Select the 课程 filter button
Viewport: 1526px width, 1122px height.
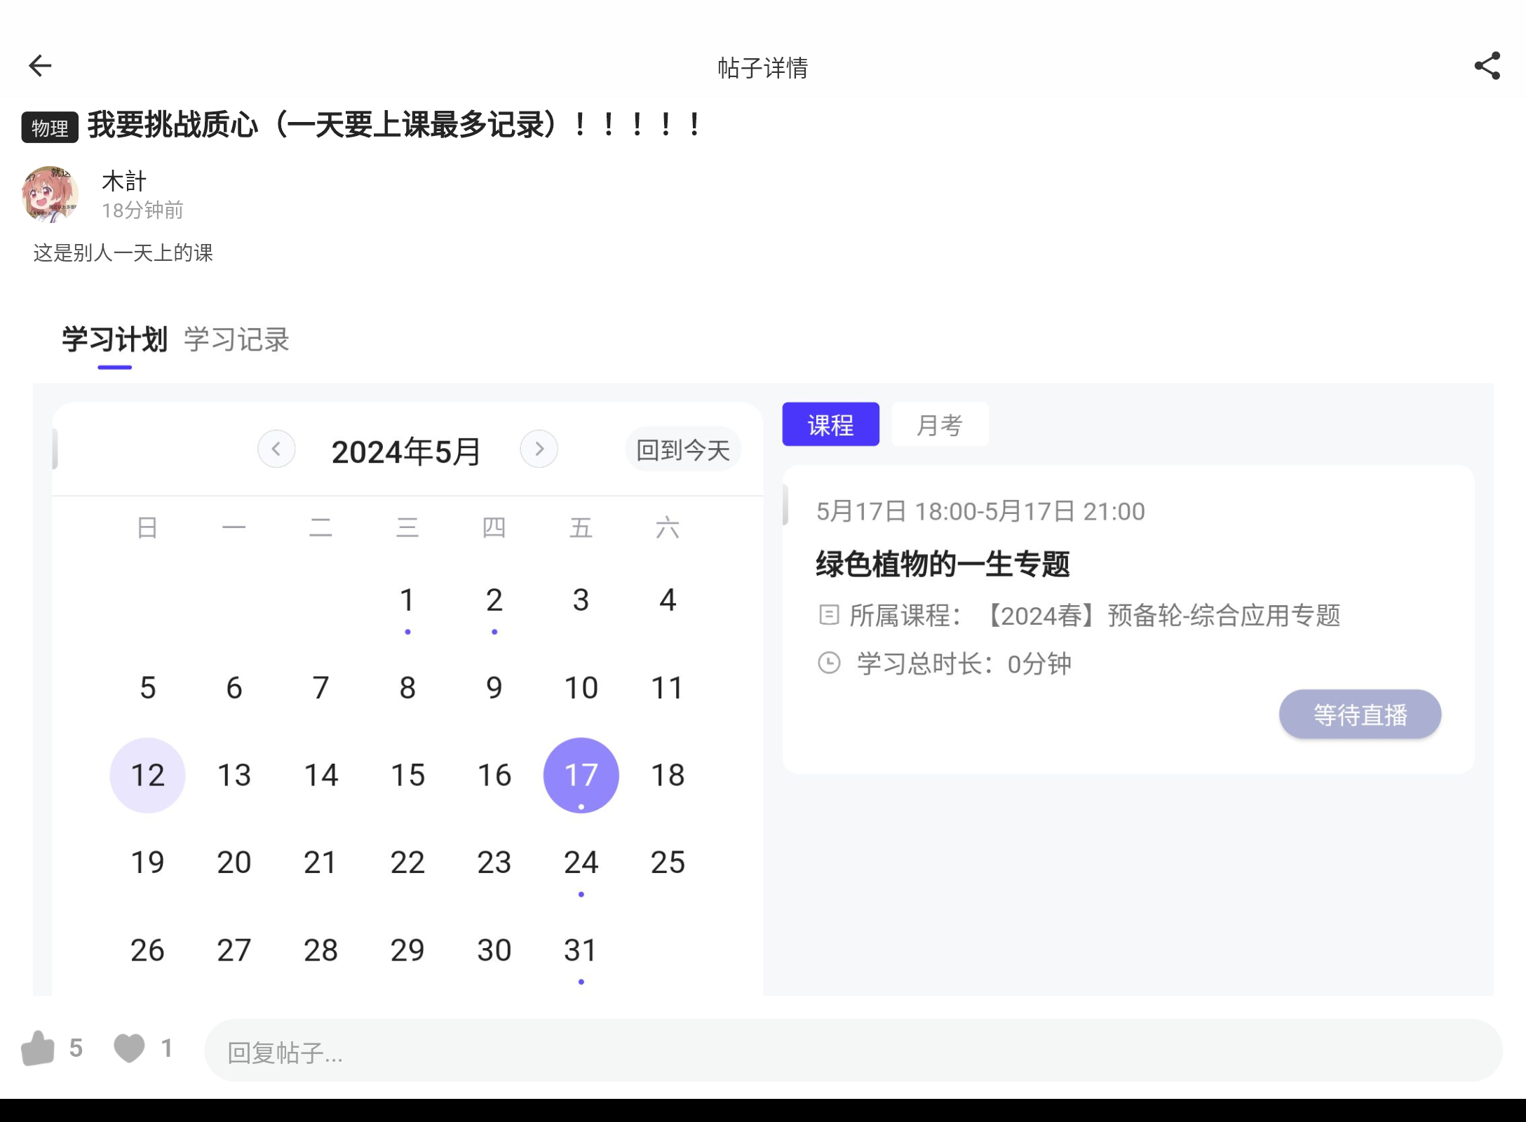coord(830,425)
